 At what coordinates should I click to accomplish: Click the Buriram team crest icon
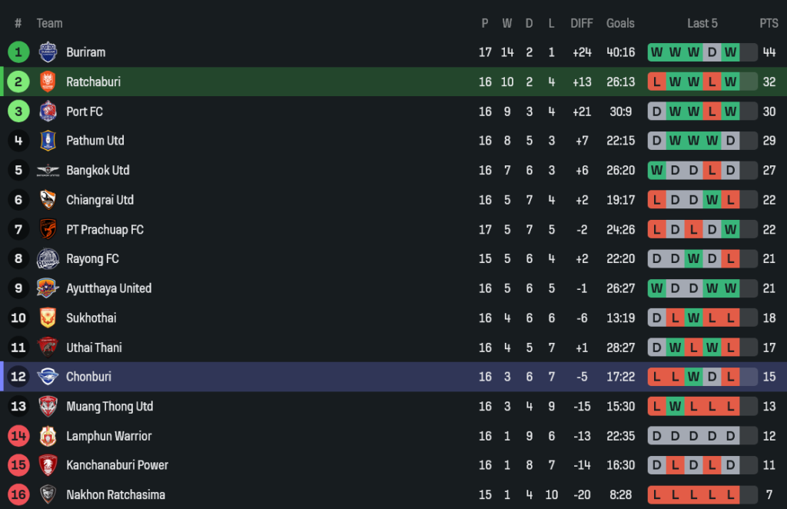(x=48, y=52)
